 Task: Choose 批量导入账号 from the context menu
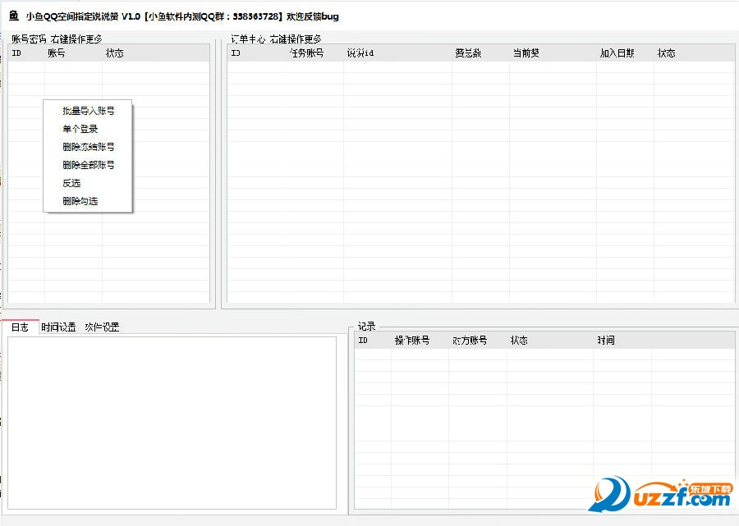(x=88, y=111)
